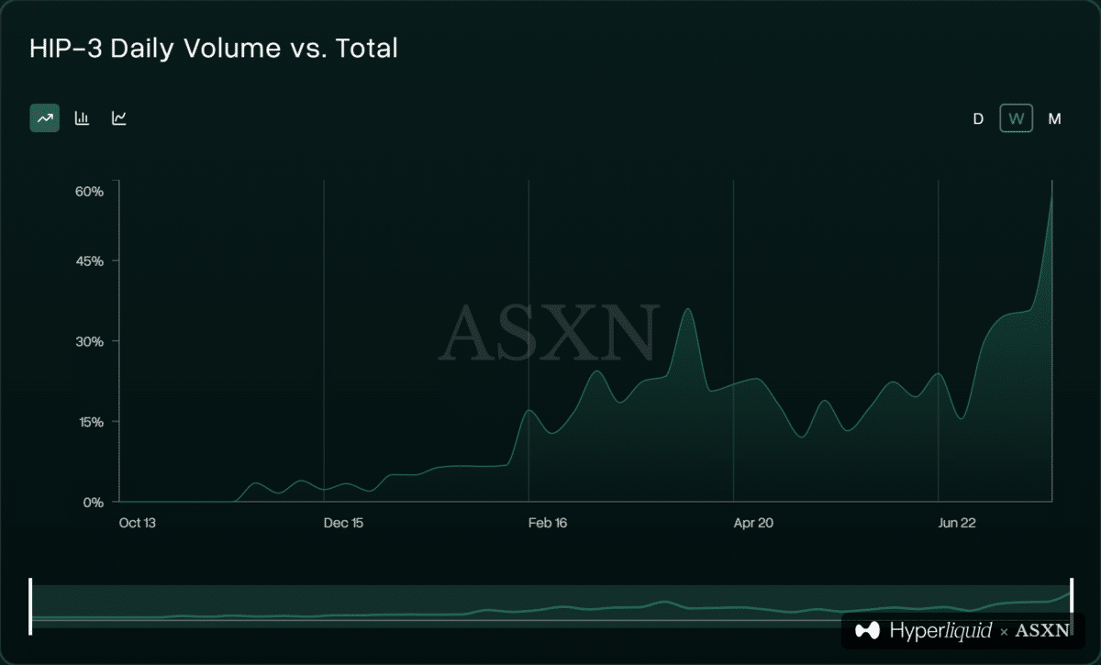
Task: Click the 45% y-axis label
Action: point(88,261)
